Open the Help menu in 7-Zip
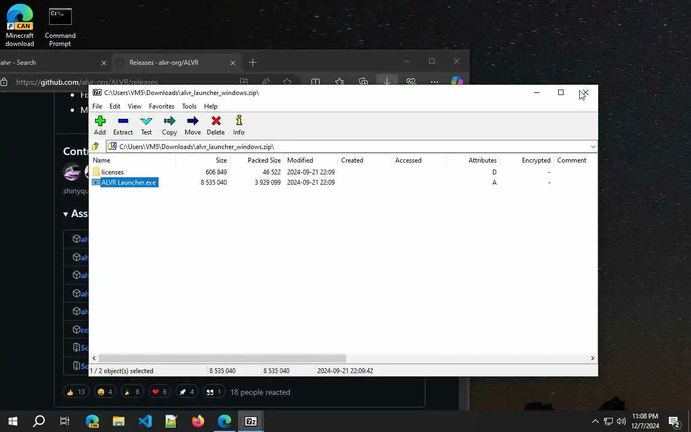This screenshot has height=432, width=691. tap(211, 106)
